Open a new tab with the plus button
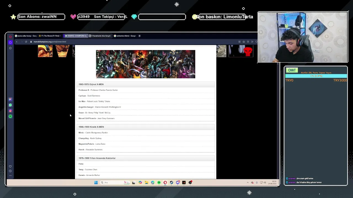This screenshot has width=353, height=198. click(x=139, y=36)
